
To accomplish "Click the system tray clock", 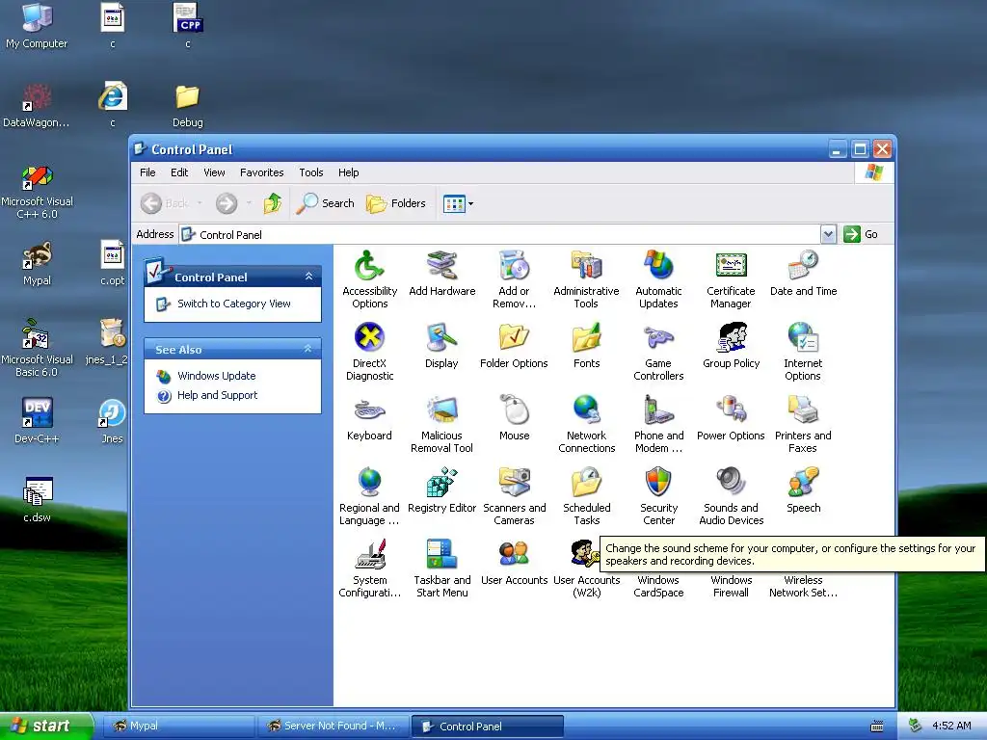I will (x=951, y=726).
